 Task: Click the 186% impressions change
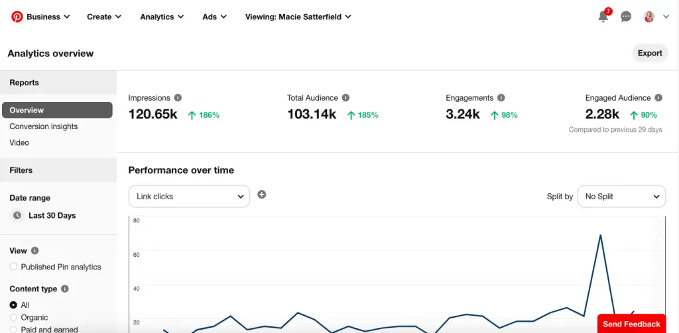(204, 115)
